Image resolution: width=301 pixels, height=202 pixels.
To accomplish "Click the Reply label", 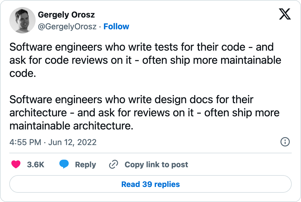I will click(x=85, y=165).
